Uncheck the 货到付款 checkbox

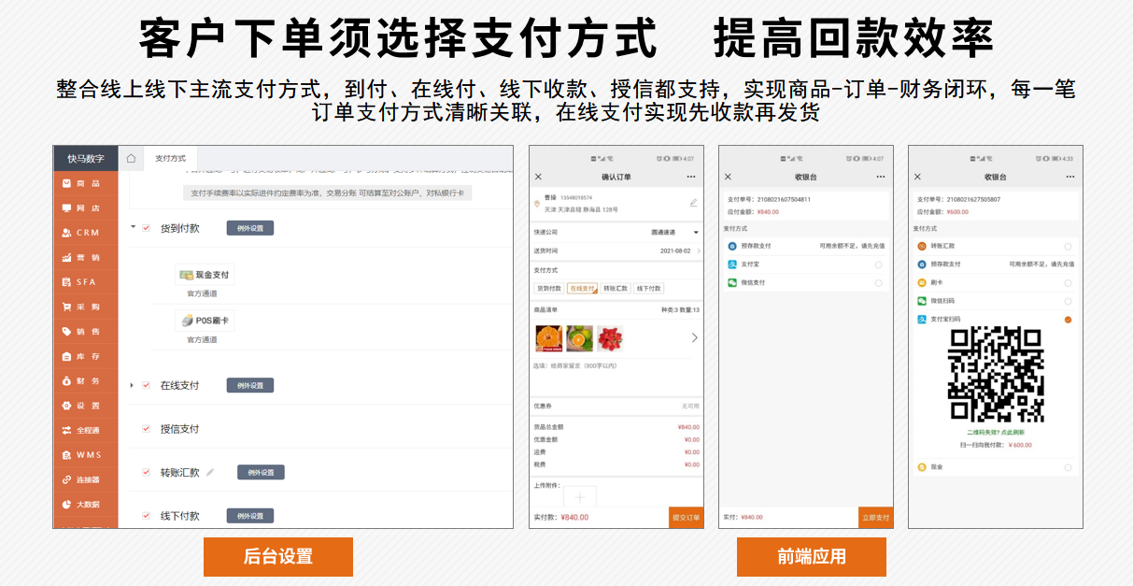146,228
